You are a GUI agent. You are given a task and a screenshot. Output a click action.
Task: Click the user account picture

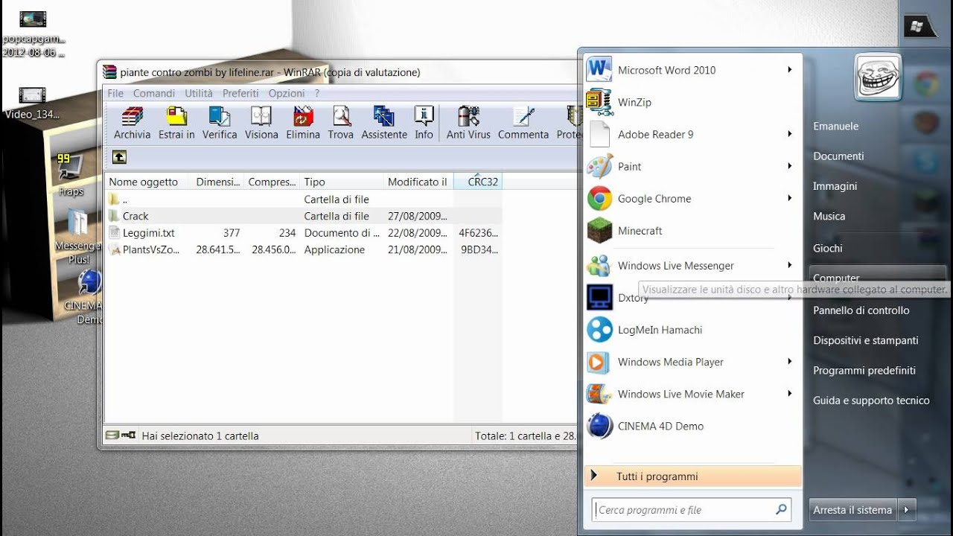(x=878, y=77)
